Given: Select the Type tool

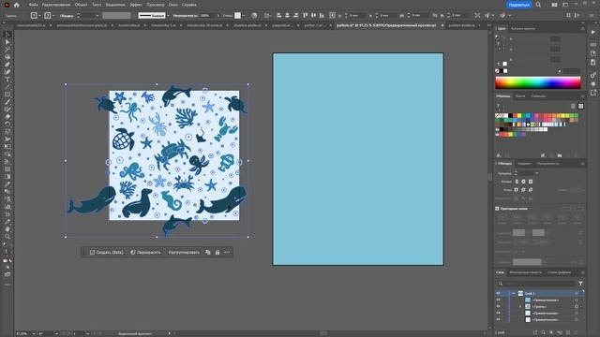Looking at the screenshot, I should (7, 80).
